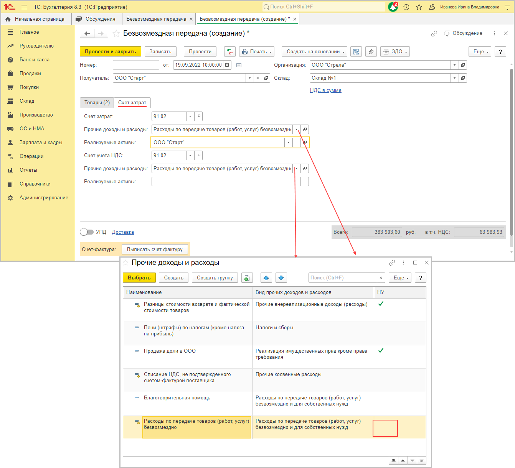Click the new-item icon in the Прочие доходы dialog

247,278
